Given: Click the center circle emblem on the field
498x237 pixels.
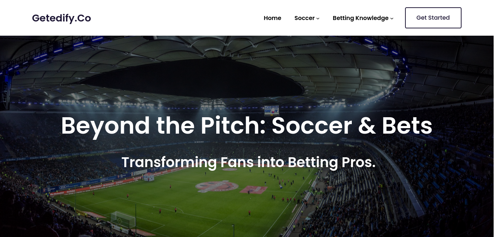Looking at the screenshot, I should 217,187.
